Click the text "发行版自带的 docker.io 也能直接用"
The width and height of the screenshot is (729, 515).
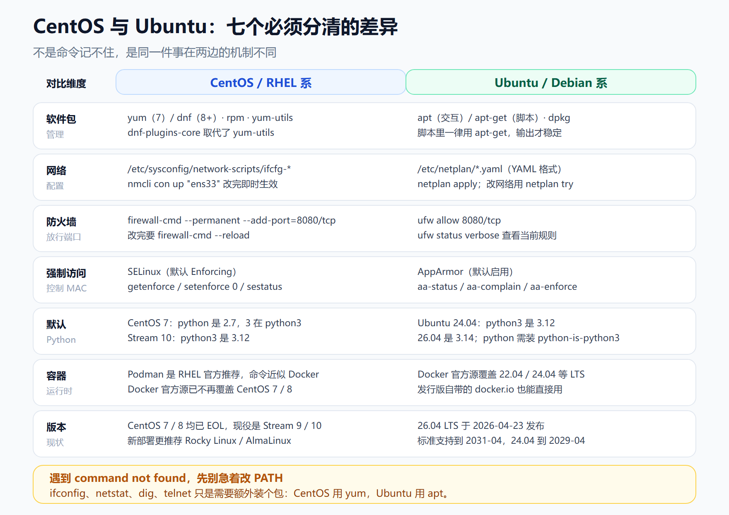[490, 390]
